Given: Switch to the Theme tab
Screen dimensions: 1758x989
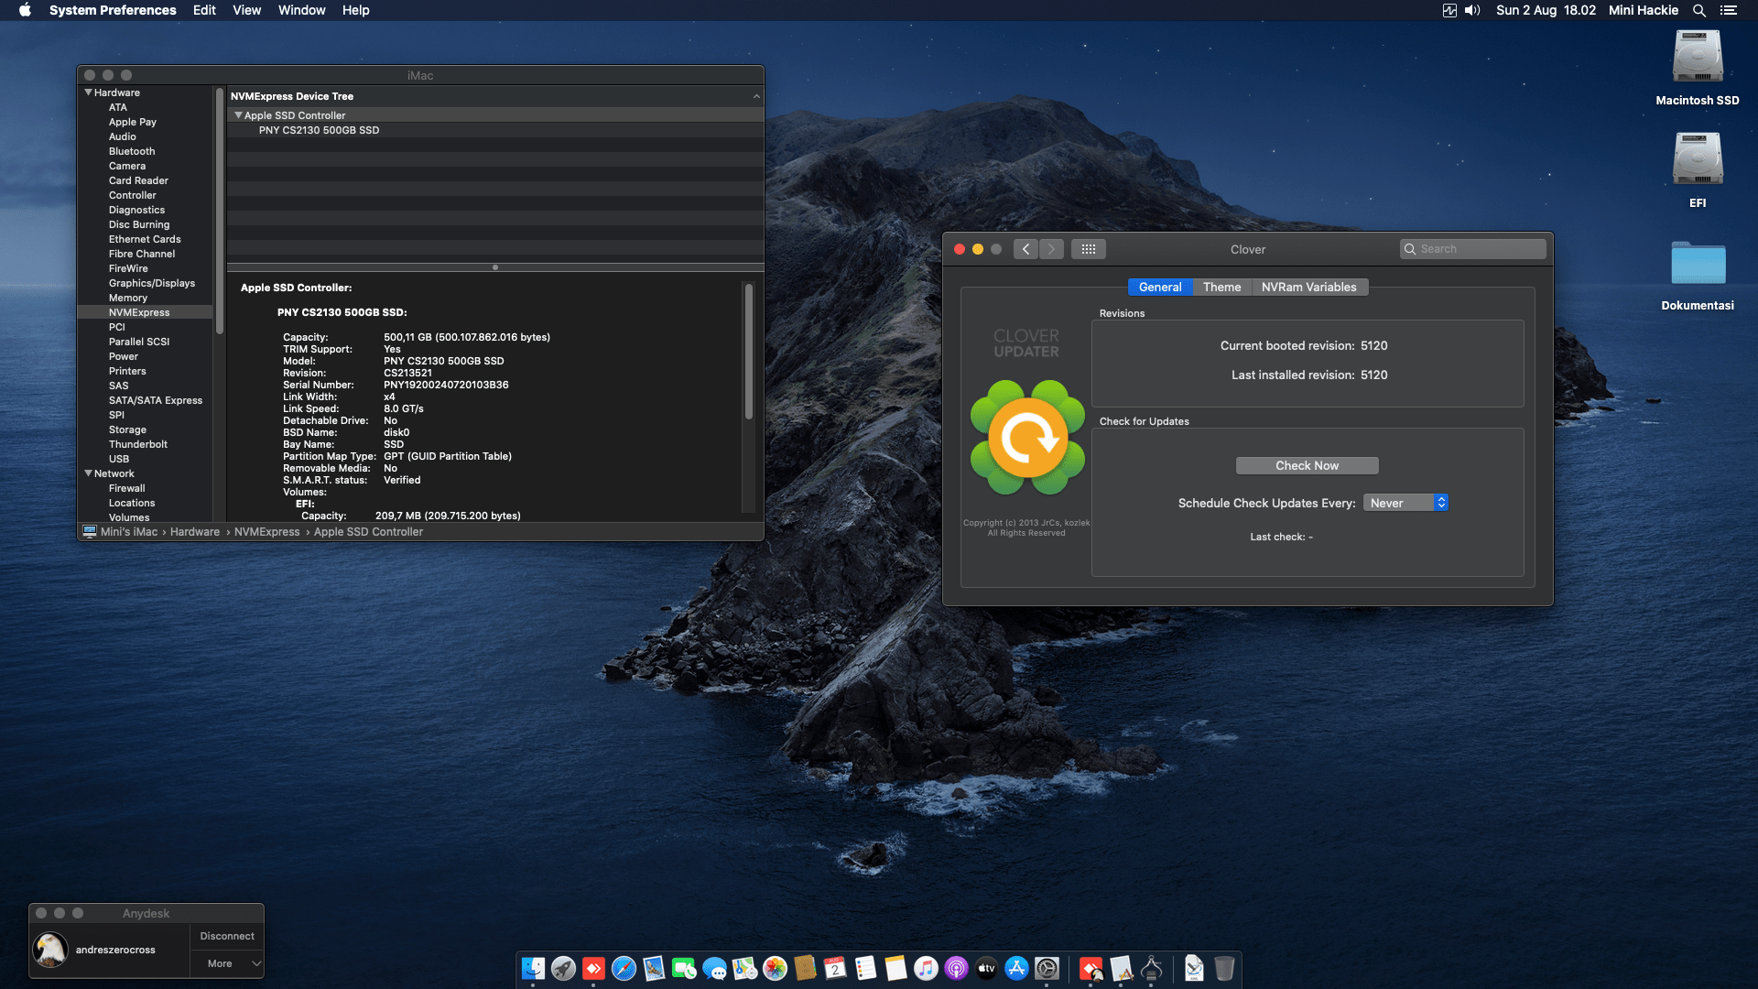Looking at the screenshot, I should [1221, 287].
